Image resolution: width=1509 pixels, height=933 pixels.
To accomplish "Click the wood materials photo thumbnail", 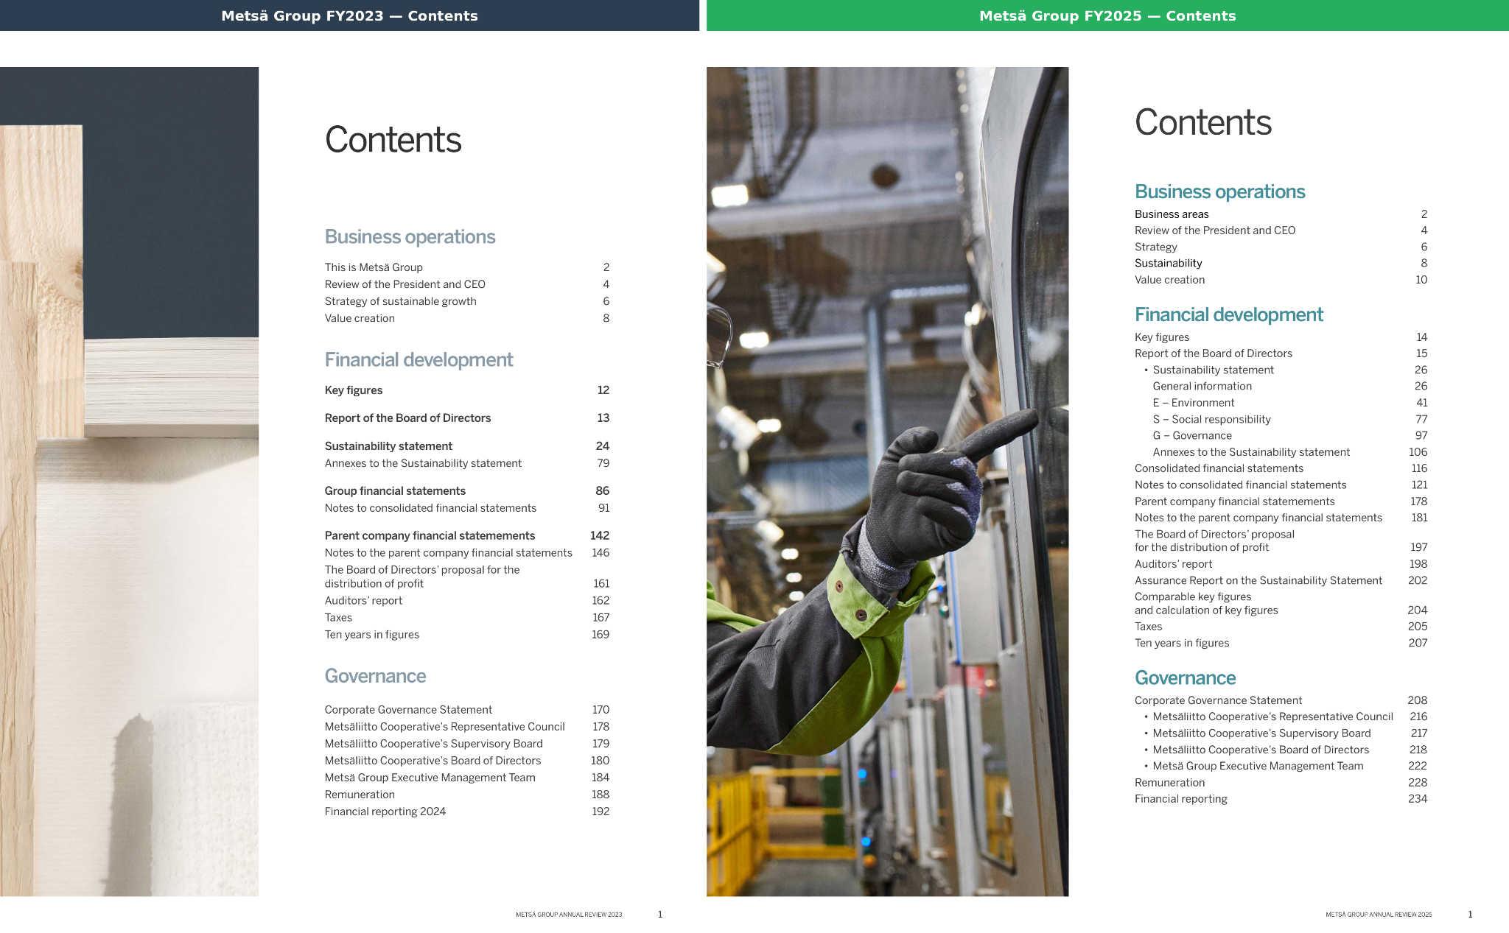I will point(129,482).
